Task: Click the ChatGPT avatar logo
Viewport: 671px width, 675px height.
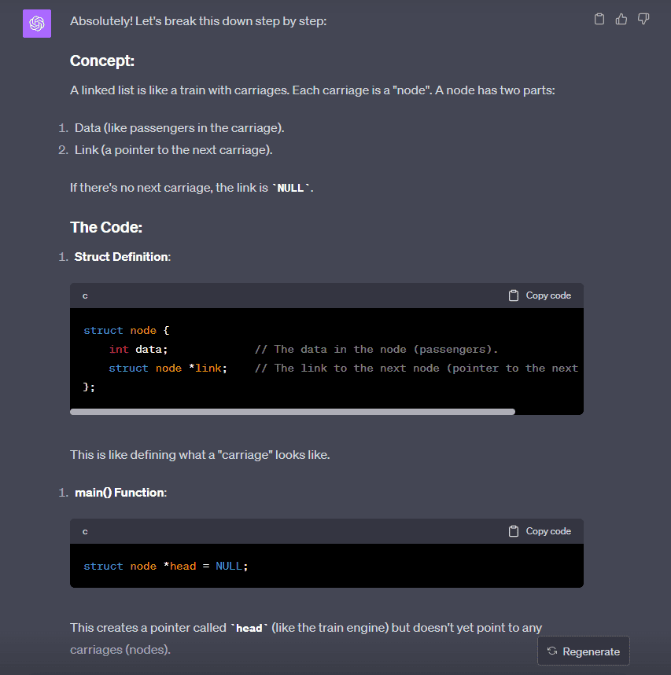Action: (36, 24)
